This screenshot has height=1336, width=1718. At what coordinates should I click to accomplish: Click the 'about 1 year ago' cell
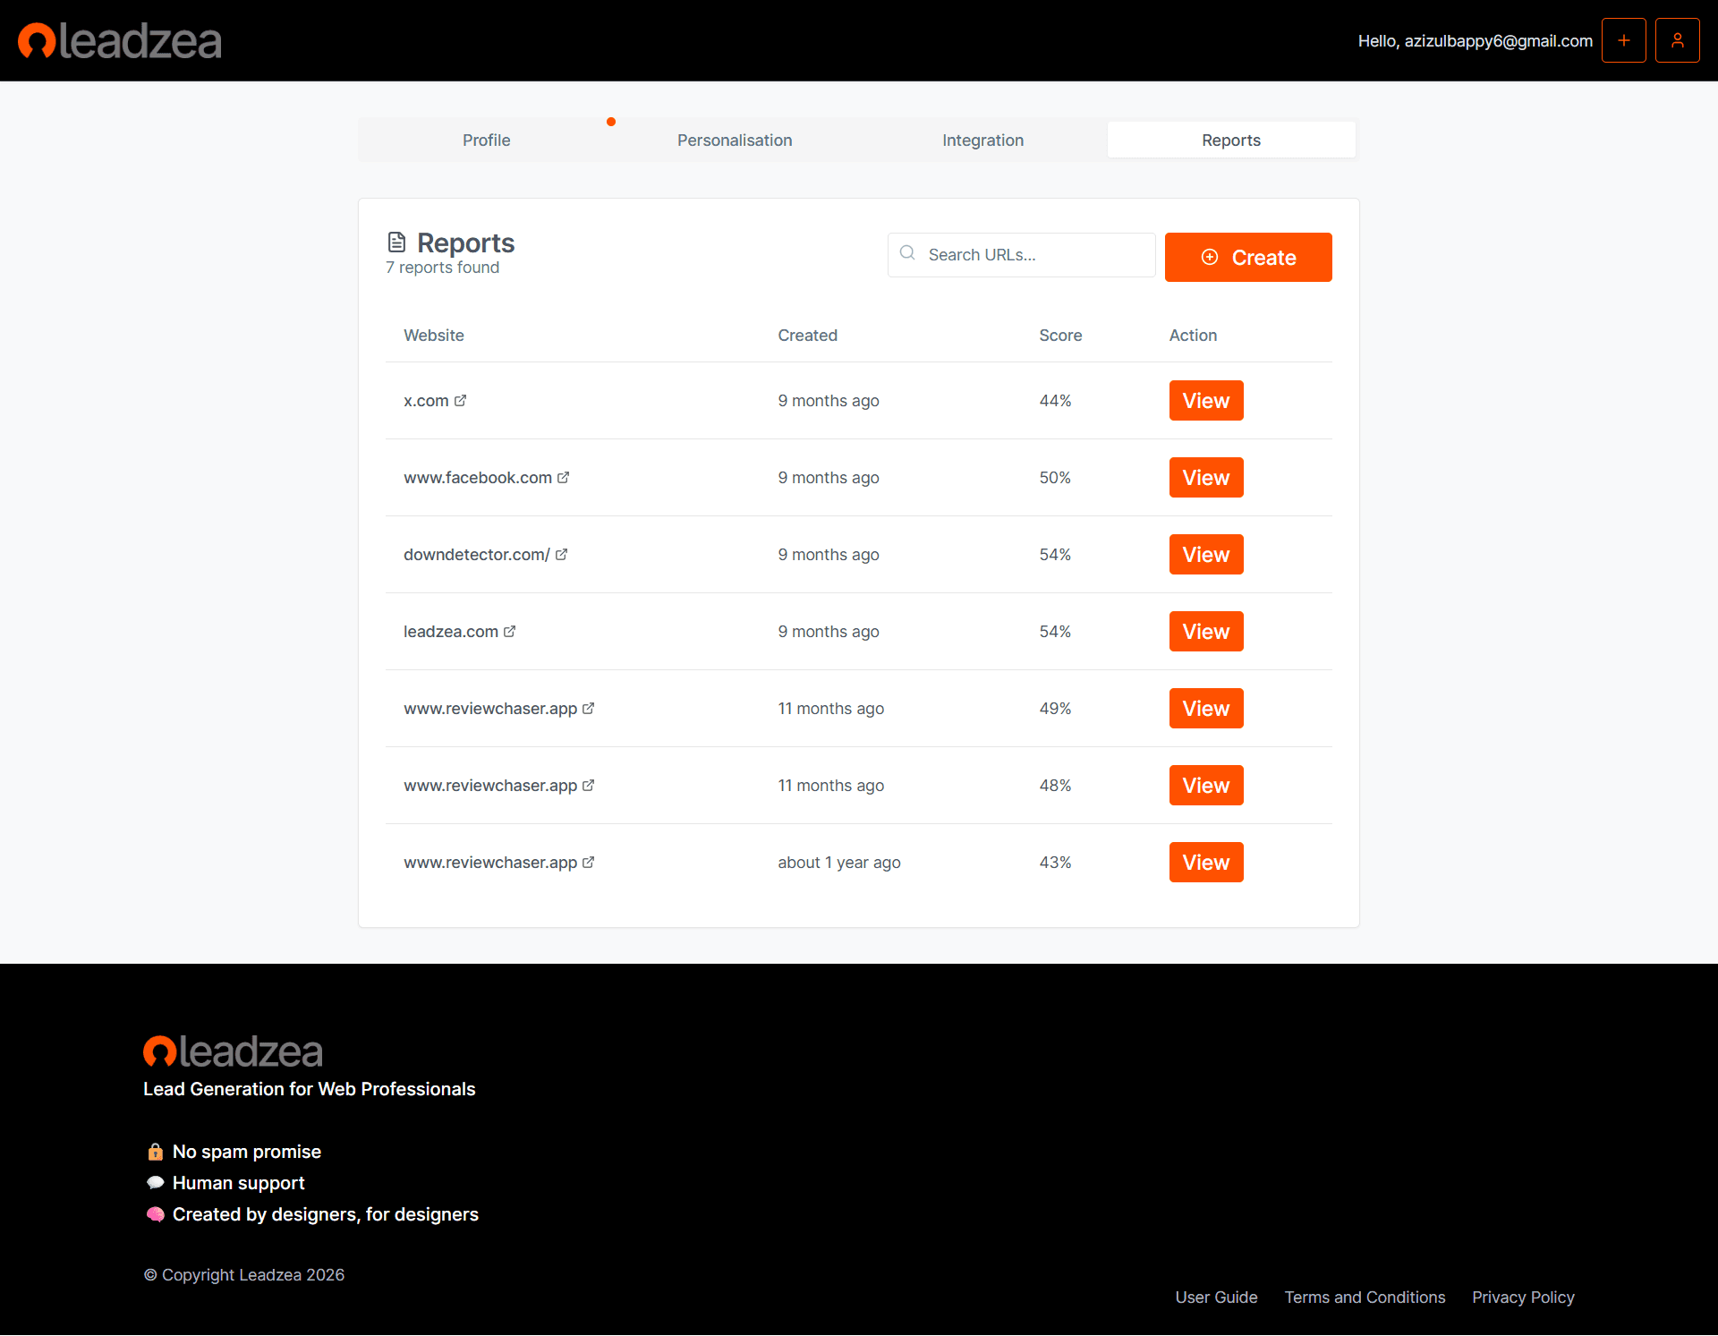click(839, 863)
